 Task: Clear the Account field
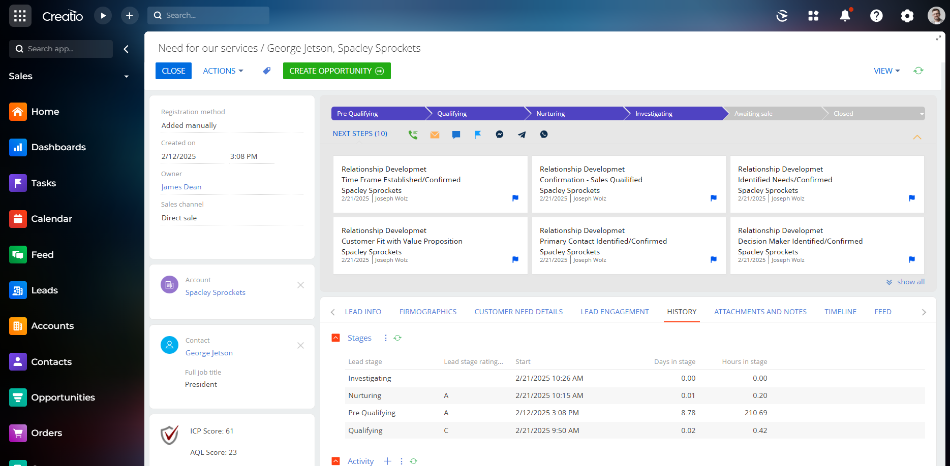point(300,285)
